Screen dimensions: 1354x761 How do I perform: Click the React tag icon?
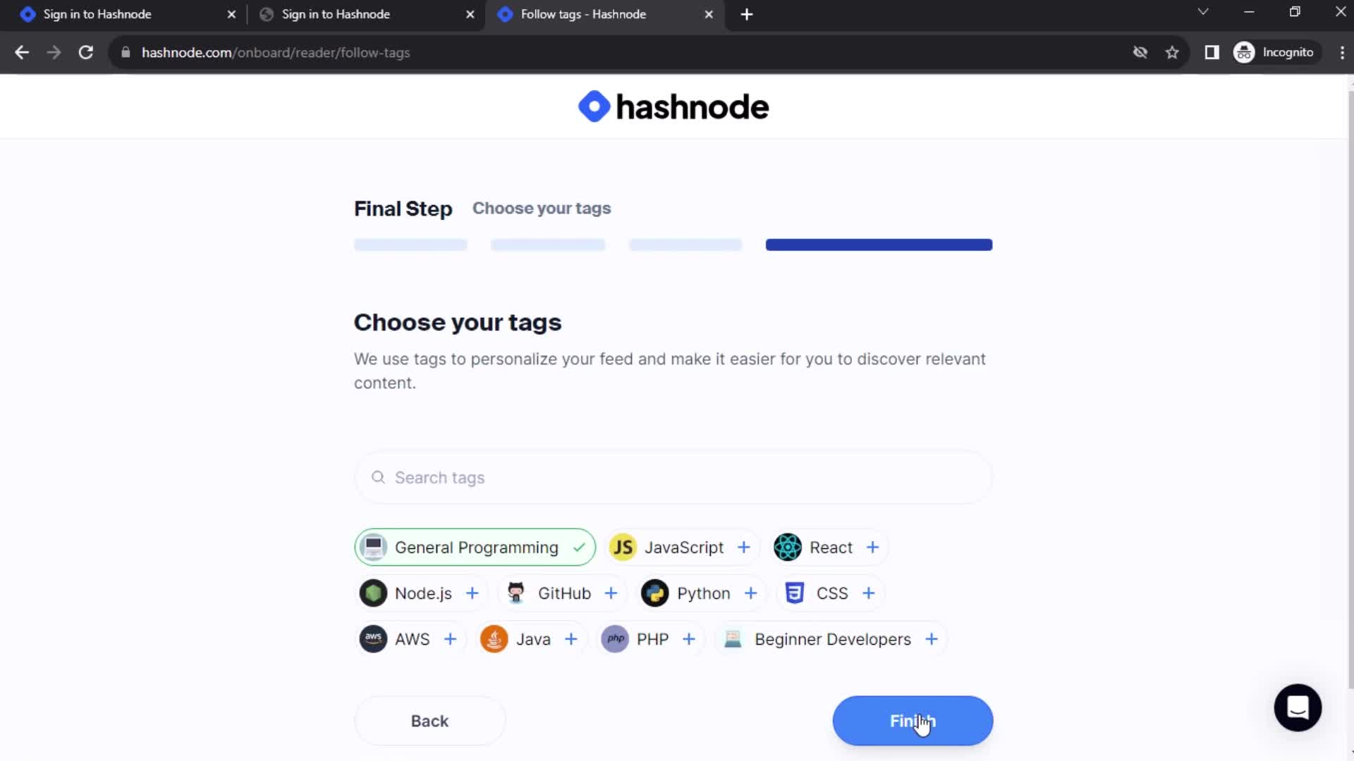pyautogui.click(x=788, y=547)
